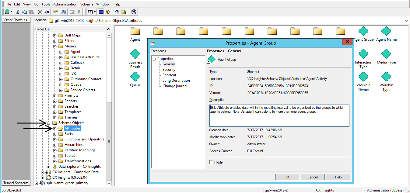Image resolution: width=410 pixels, height=193 pixels.
Task: Expand the Attributes folder in tree
Action: [x=55, y=129]
